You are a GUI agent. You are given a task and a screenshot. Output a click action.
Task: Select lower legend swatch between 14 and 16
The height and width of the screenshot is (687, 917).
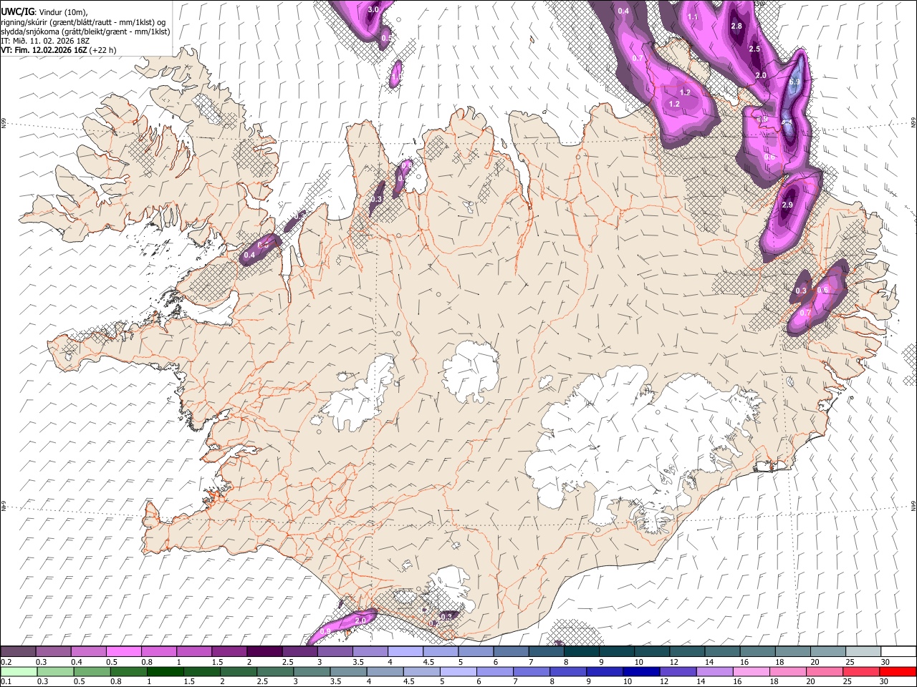715,671
